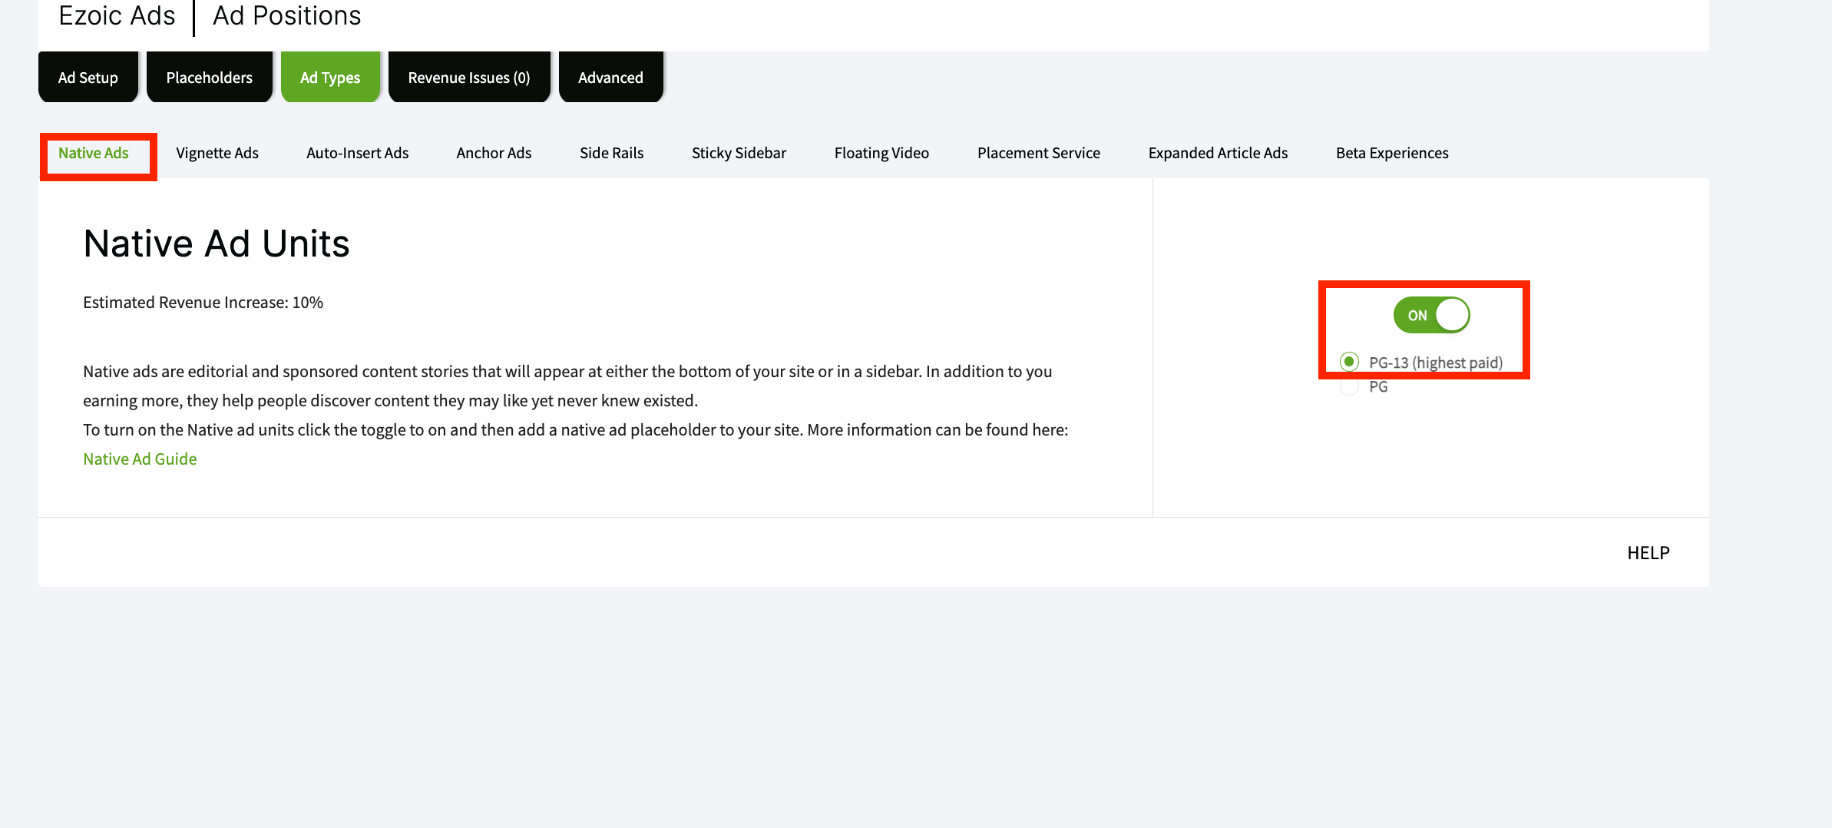Click the Ad Positions heading
This screenshot has height=828, width=1832.
tap(287, 15)
